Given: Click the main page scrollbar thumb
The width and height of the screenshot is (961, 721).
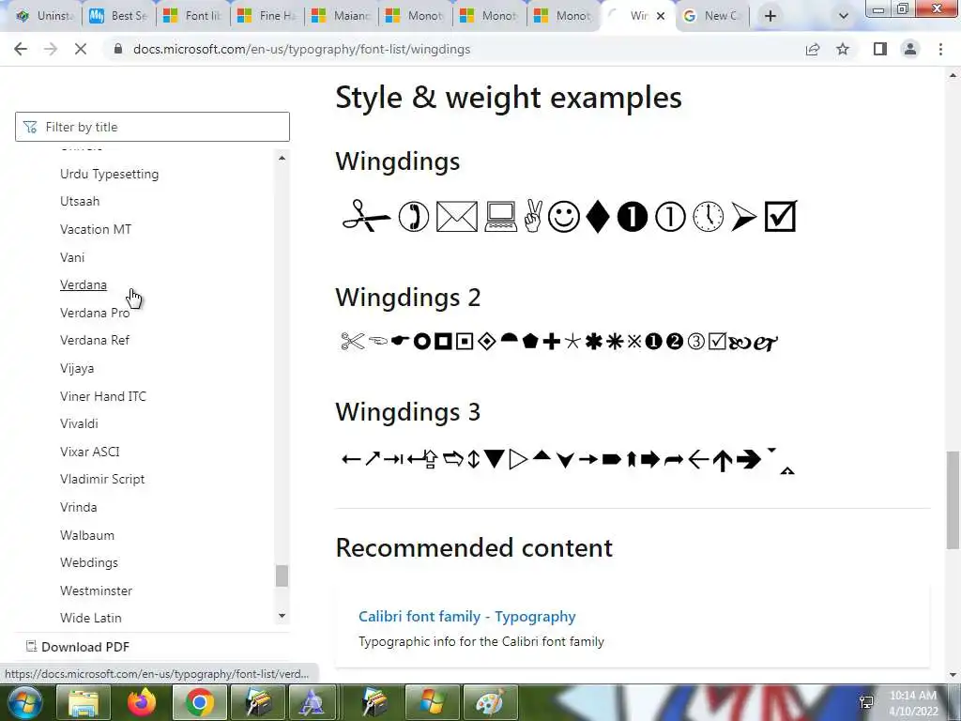Looking at the screenshot, I should pos(953,500).
